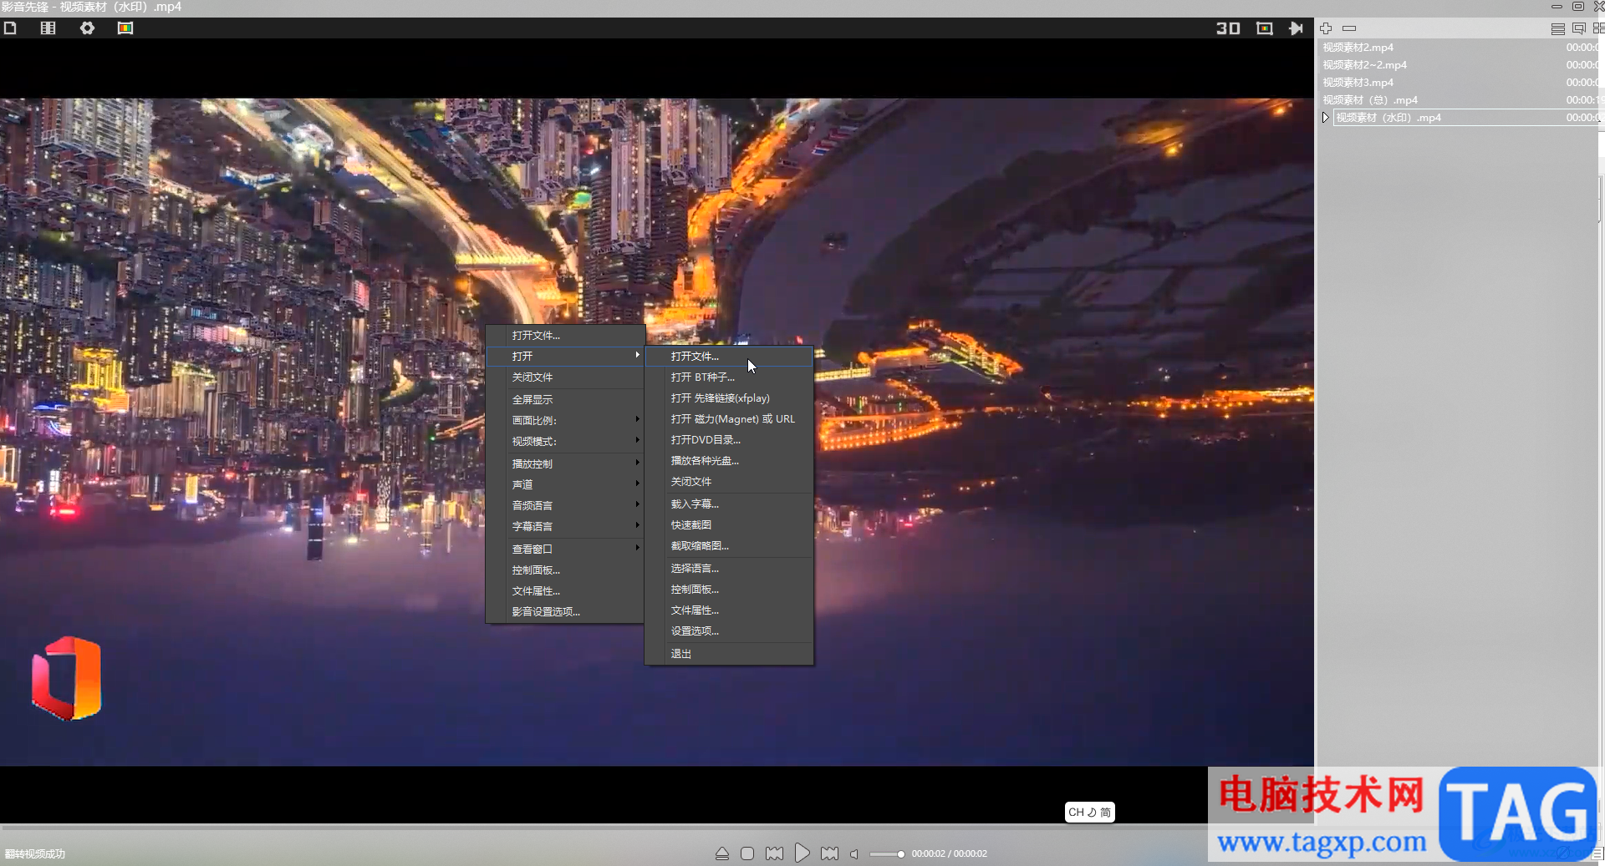Click 设置选项... in submenu
The image size is (1605, 866).
coord(729,631)
